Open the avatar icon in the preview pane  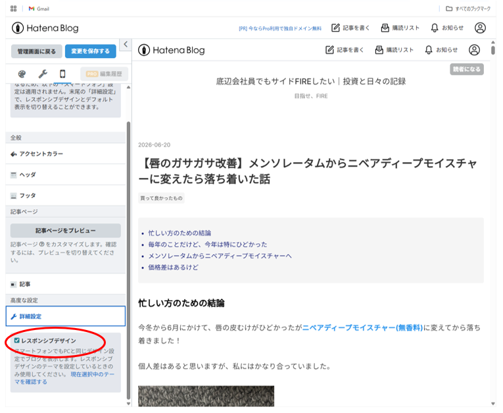474,50
